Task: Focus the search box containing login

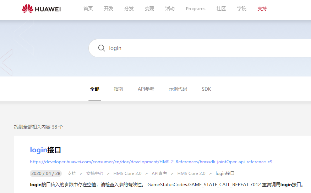Action: pyautogui.click(x=200, y=48)
